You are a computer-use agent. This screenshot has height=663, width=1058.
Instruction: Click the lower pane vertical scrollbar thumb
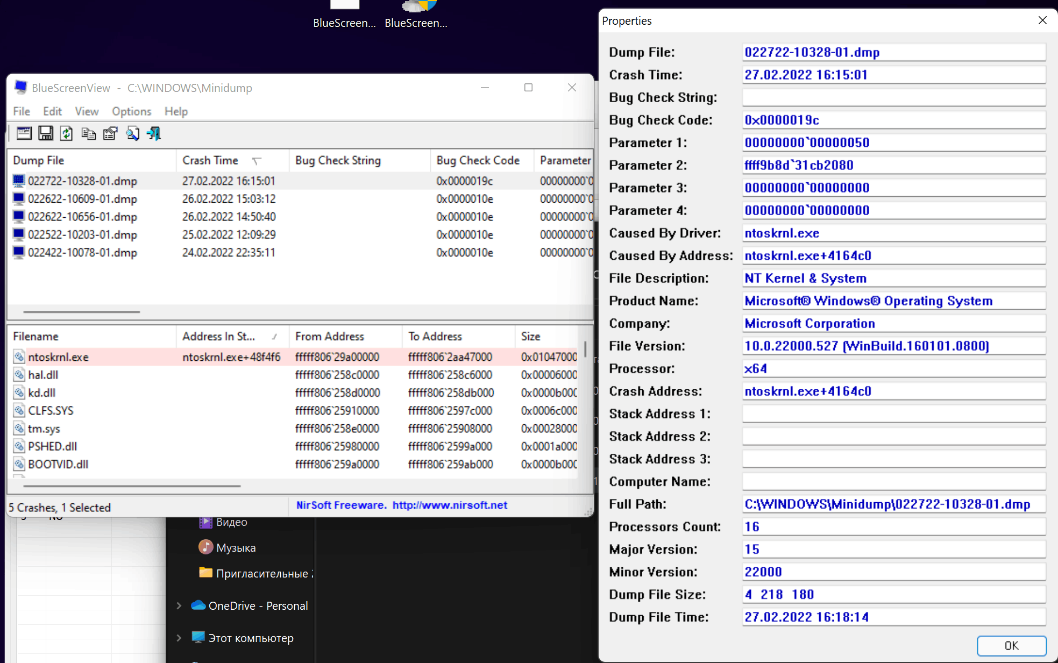pyautogui.click(x=585, y=348)
